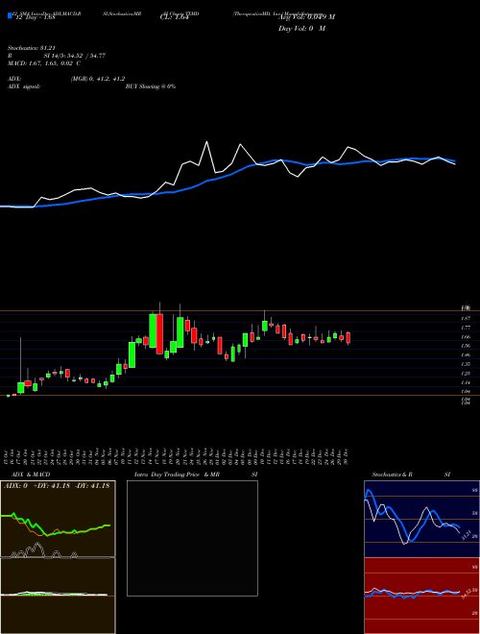This screenshot has width=480, height=634.
Task: Click the '(MGR) 0, 41.2, 41.2' ADX values
Action: point(98,79)
